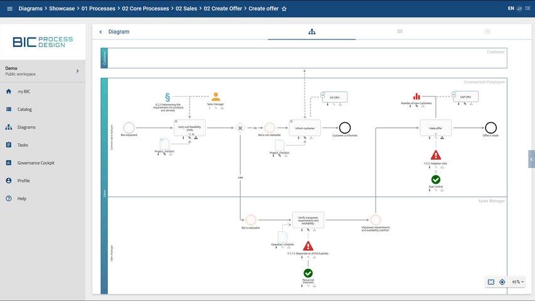535x301 pixels.
Task: Open the hamburger navigation menu
Action: click(x=9, y=9)
